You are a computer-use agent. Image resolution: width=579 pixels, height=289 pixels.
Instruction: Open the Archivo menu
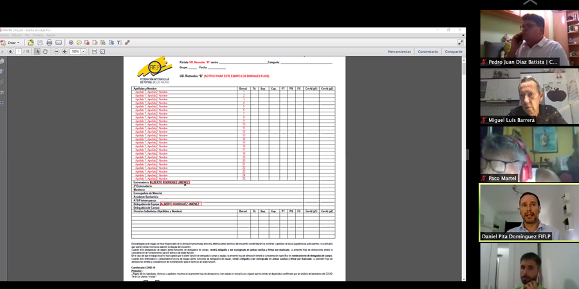click(4, 35)
